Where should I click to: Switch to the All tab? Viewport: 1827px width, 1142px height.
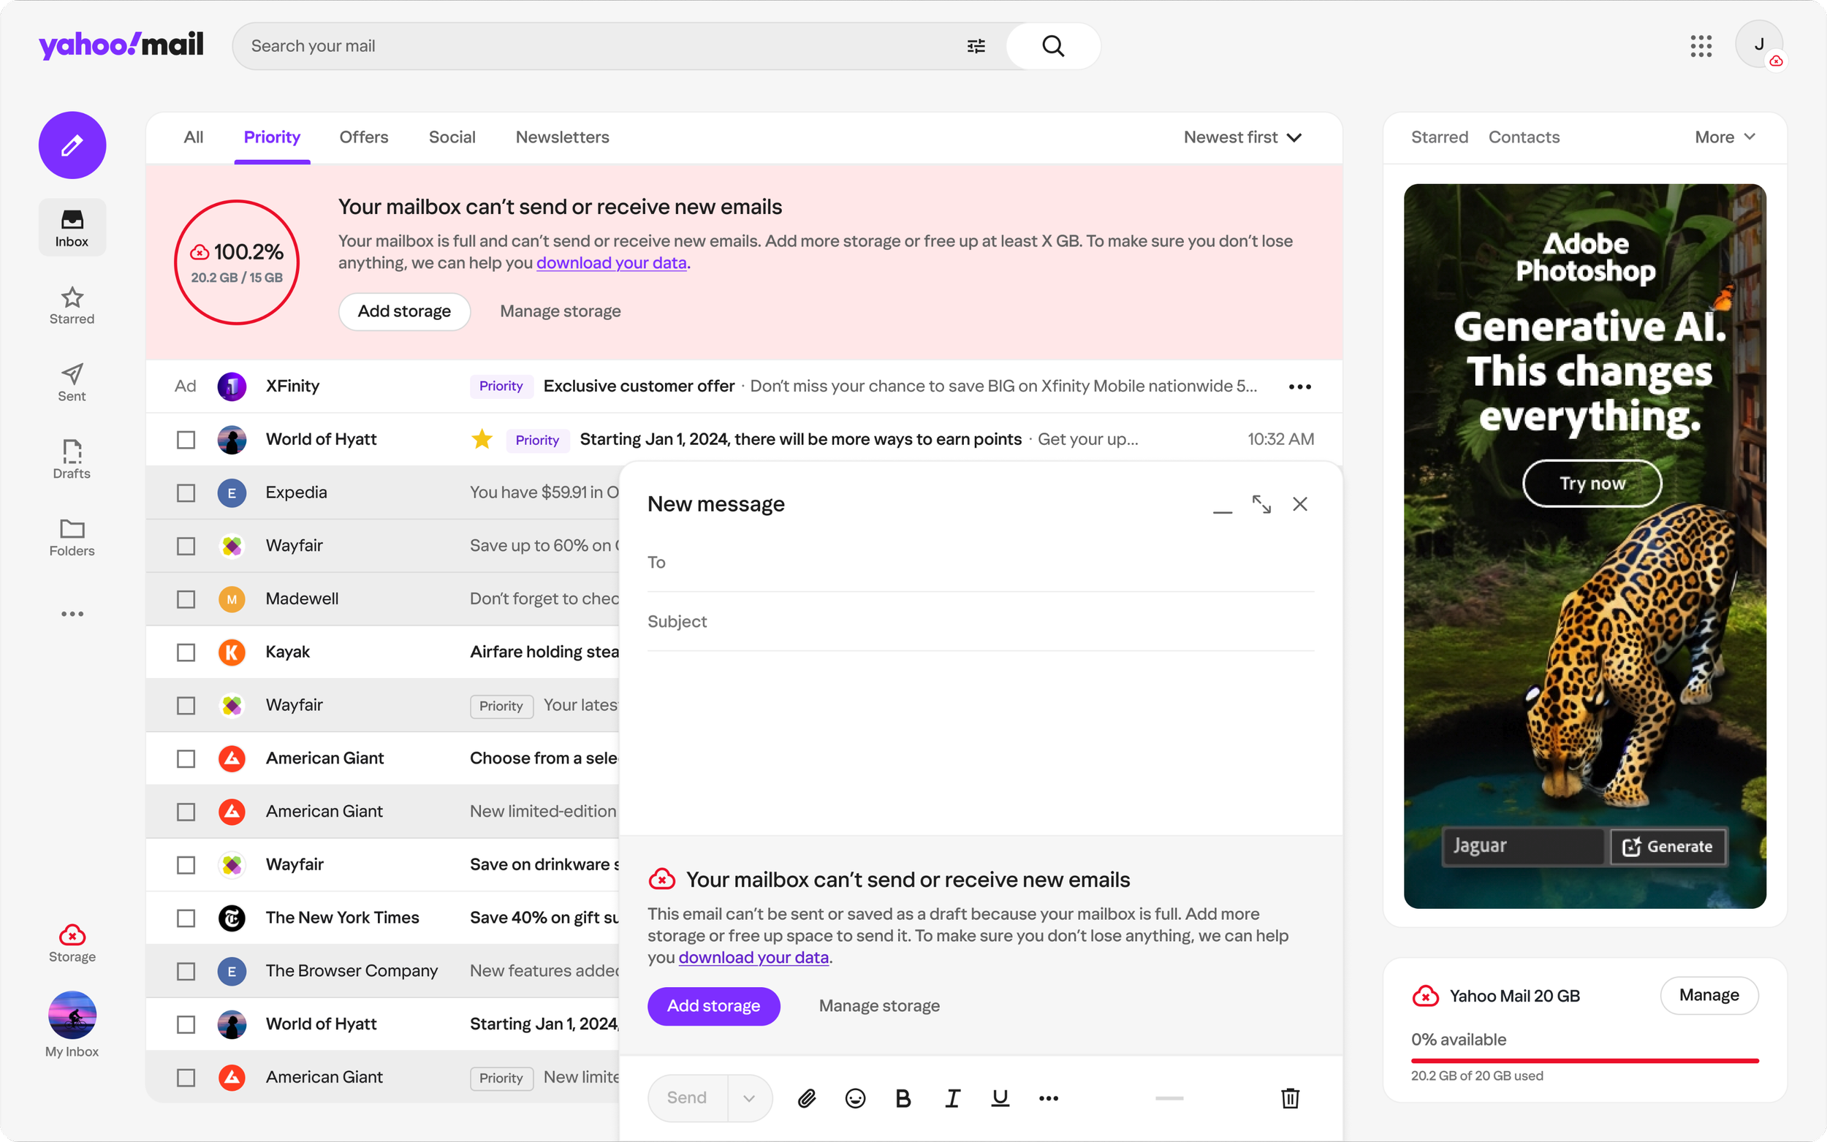tap(194, 137)
